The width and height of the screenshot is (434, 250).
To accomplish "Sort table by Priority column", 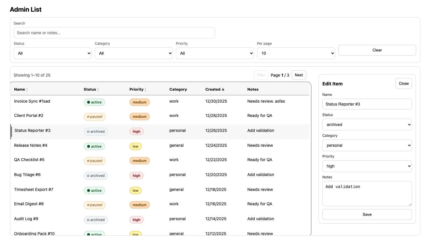I will 138,89.
